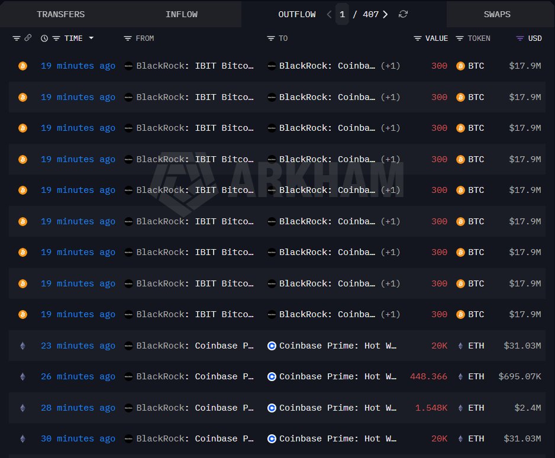Open Coinbase Prime Hot W… in 1.548K ETH row
Viewport: 555px width, 458px height.
pos(338,408)
